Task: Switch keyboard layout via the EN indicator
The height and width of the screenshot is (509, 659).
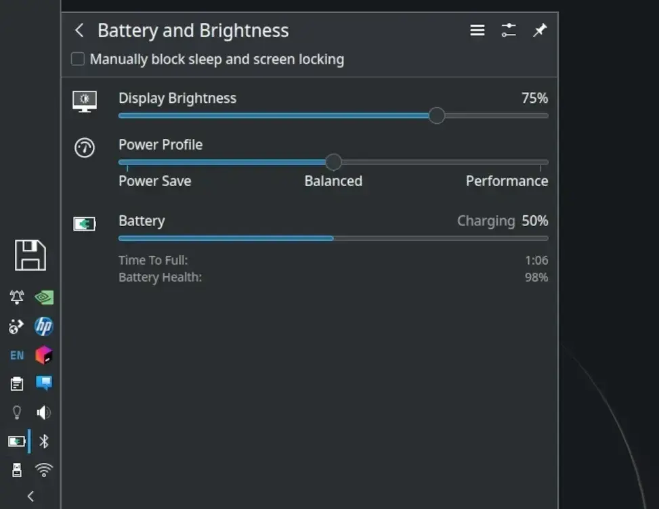Action: (17, 355)
